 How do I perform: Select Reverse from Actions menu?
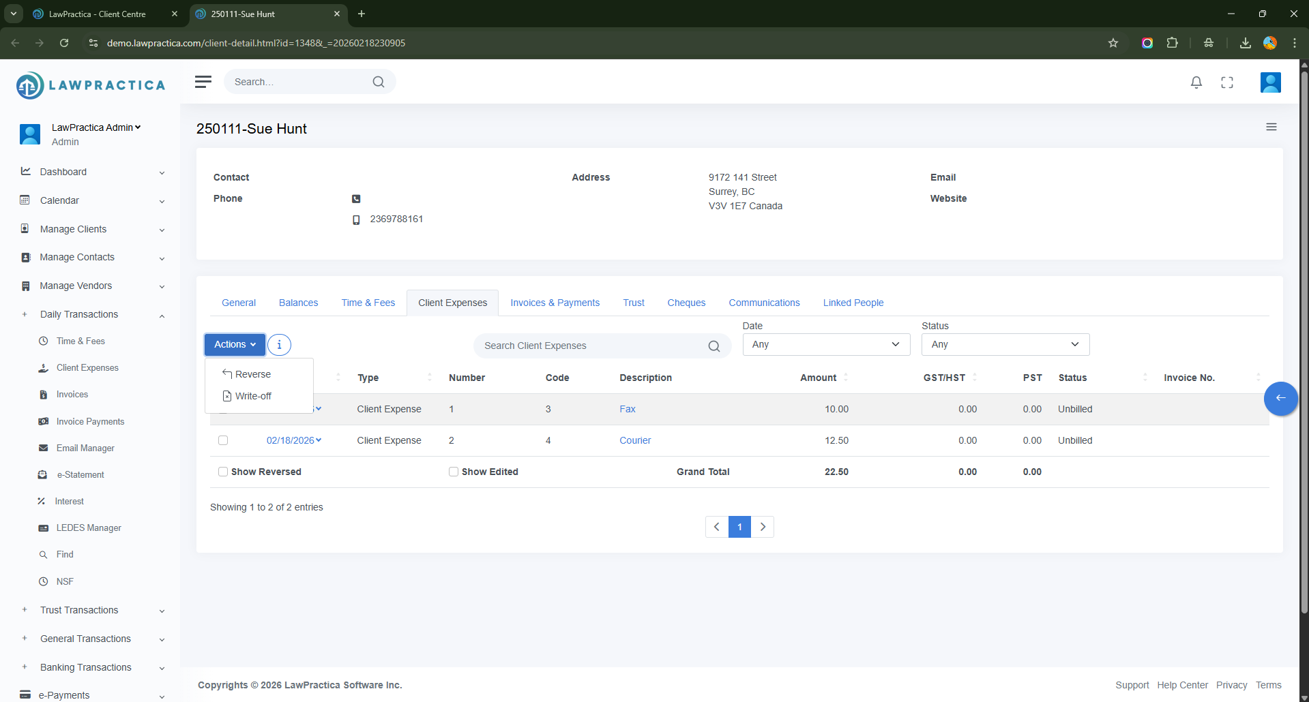coord(252,374)
